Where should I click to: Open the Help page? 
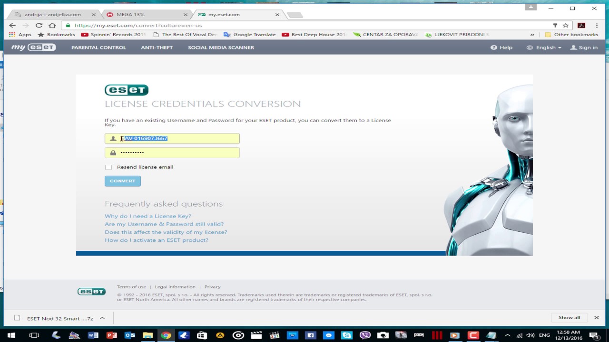pyautogui.click(x=501, y=47)
